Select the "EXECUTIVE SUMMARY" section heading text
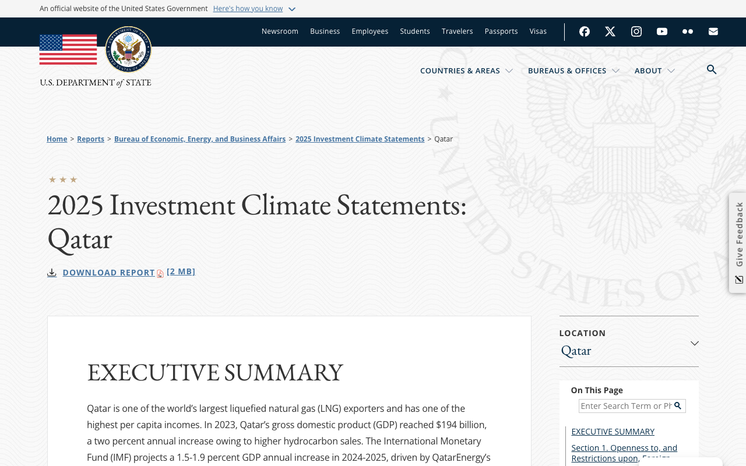Screen dimensions: 746x466 coord(215,372)
